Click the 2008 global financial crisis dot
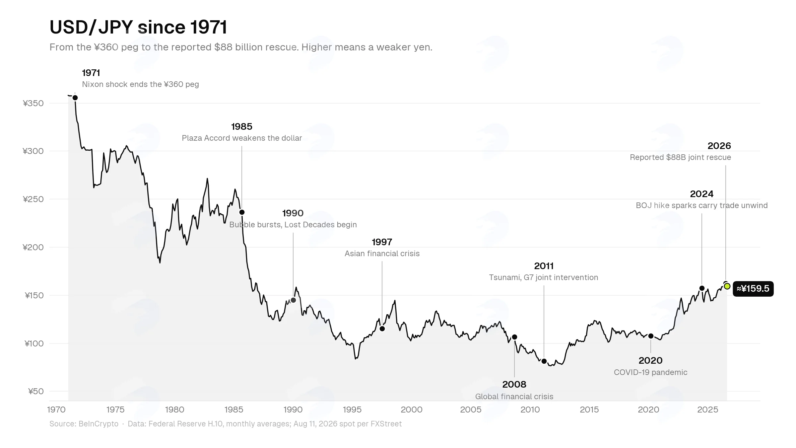The height and width of the screenshot is (448, 796). [x=514, y=337]
